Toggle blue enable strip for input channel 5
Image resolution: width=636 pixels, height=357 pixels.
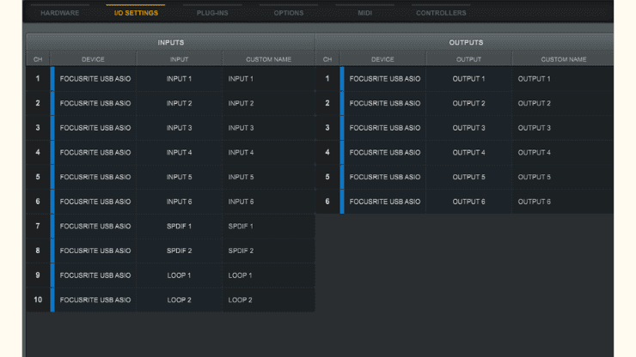tap(52, 177)
